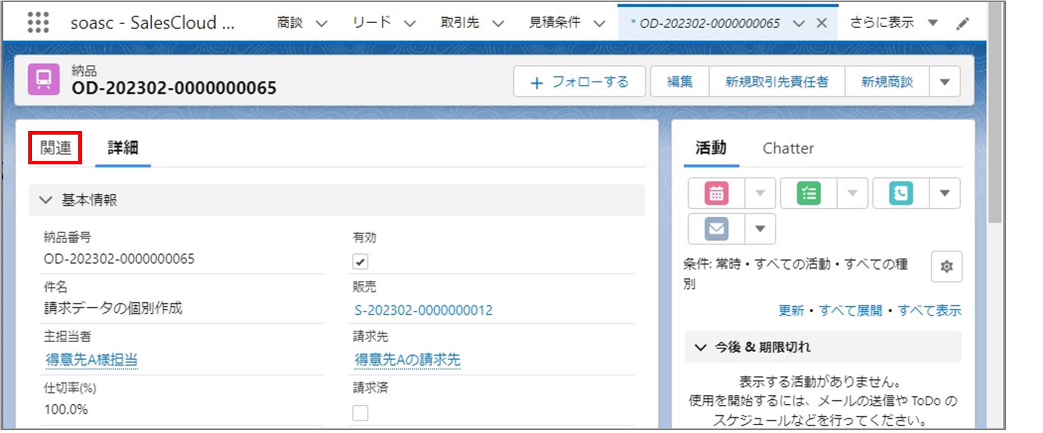Click the soasc - SalesCloud app name
The image size is (1043, 433).
[152, 23]
